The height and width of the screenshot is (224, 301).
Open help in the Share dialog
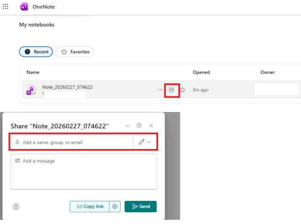(139, 125)
